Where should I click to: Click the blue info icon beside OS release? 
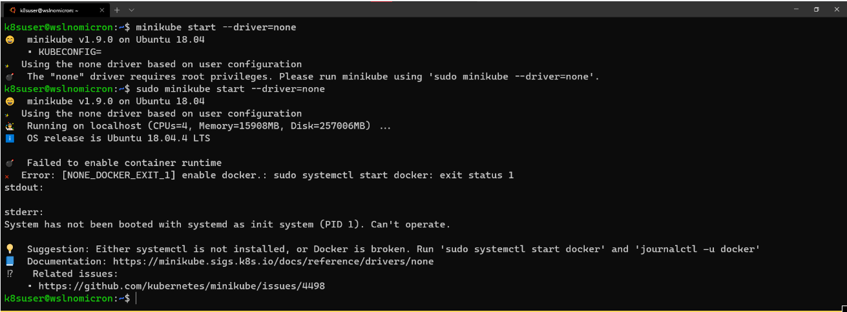[x=10, y=138]
